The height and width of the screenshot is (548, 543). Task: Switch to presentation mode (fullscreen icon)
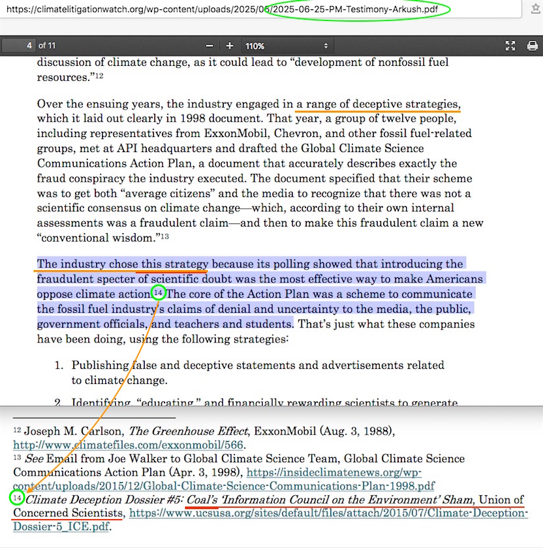click(510, 46)
